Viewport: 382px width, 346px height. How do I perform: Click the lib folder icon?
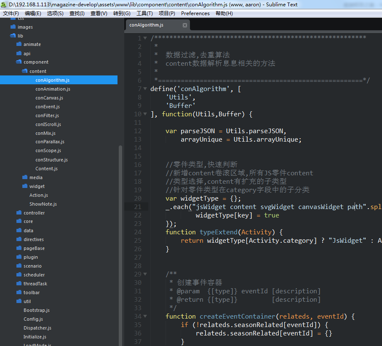[13, 35]
